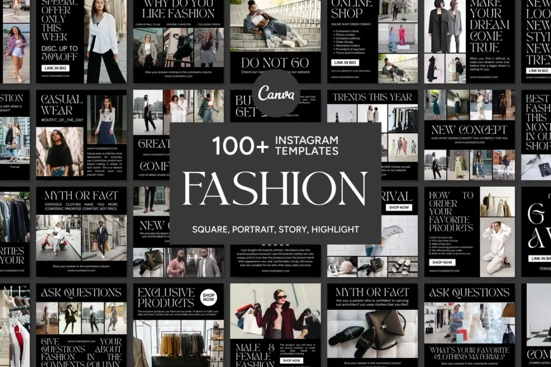Select the large FASHION title text
This screenshot has height=367, width=551.
pyautogui.click(x=275, y=189)
